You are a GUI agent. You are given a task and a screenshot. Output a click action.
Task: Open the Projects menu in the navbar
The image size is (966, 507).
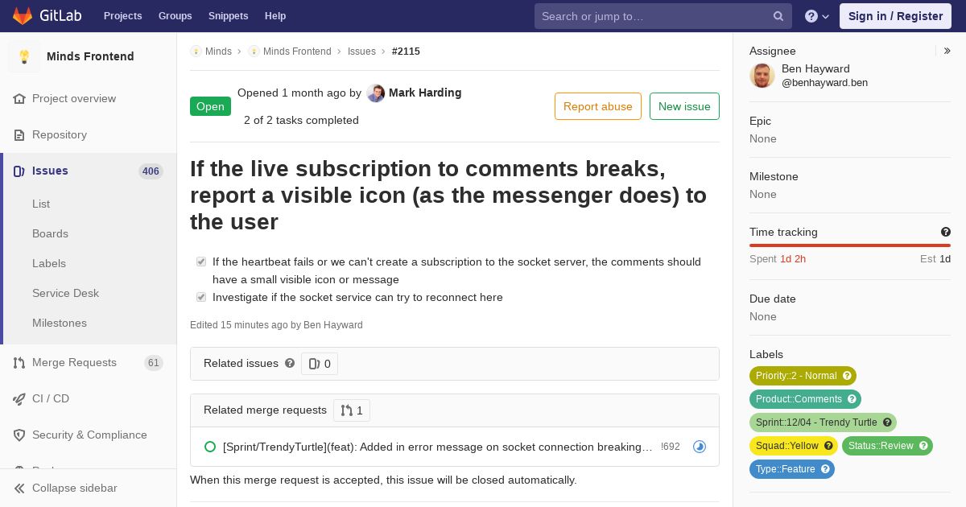click(122, 16)
